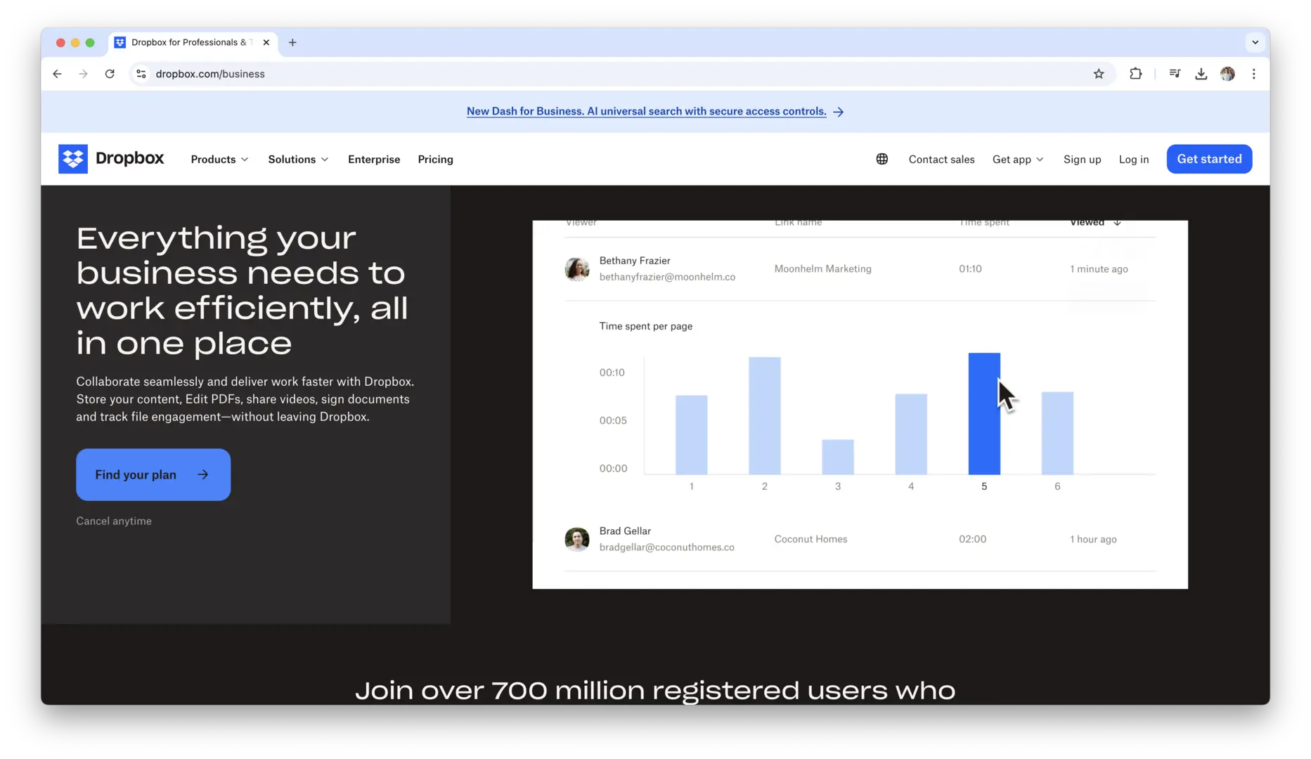Click the 'Time spent per page' label
Image resolution: width=1311 pixels, height=759 pixels.
pyautogui.click(x=645, y=326)
